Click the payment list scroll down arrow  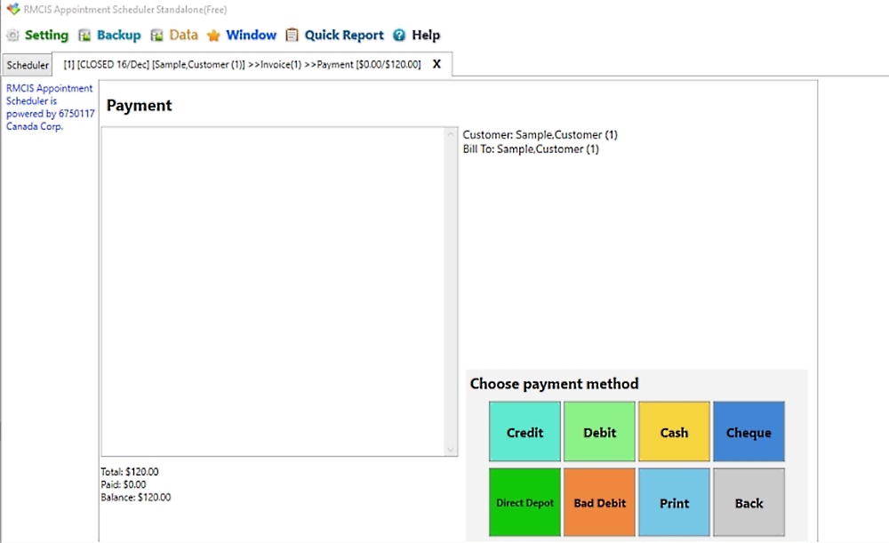(451, 450)
